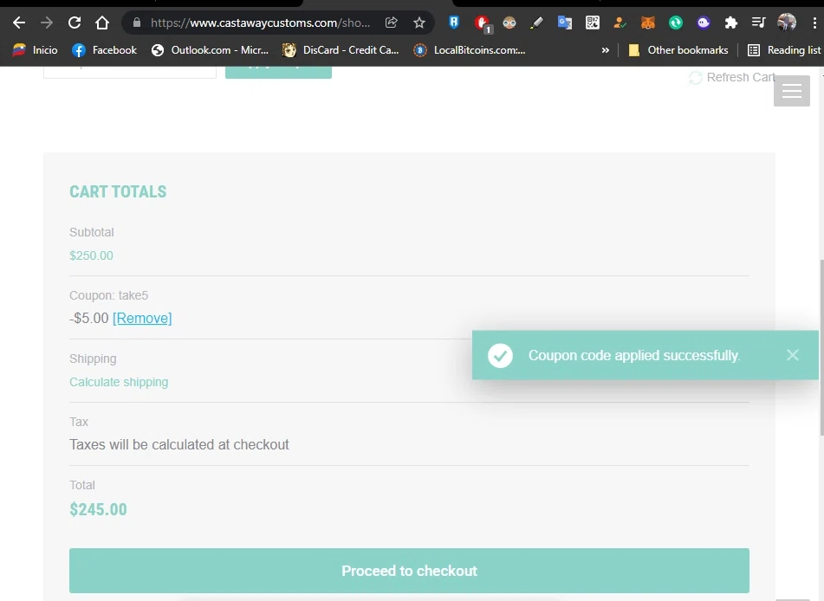Click the CART TOTALS heading
The width and height of the screenshot is (824, 601).
pyautogui.click(x=118, y=191)
